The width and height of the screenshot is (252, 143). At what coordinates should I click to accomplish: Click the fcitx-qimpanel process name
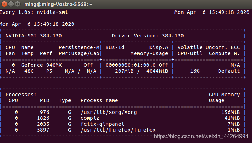coord(103,124)
